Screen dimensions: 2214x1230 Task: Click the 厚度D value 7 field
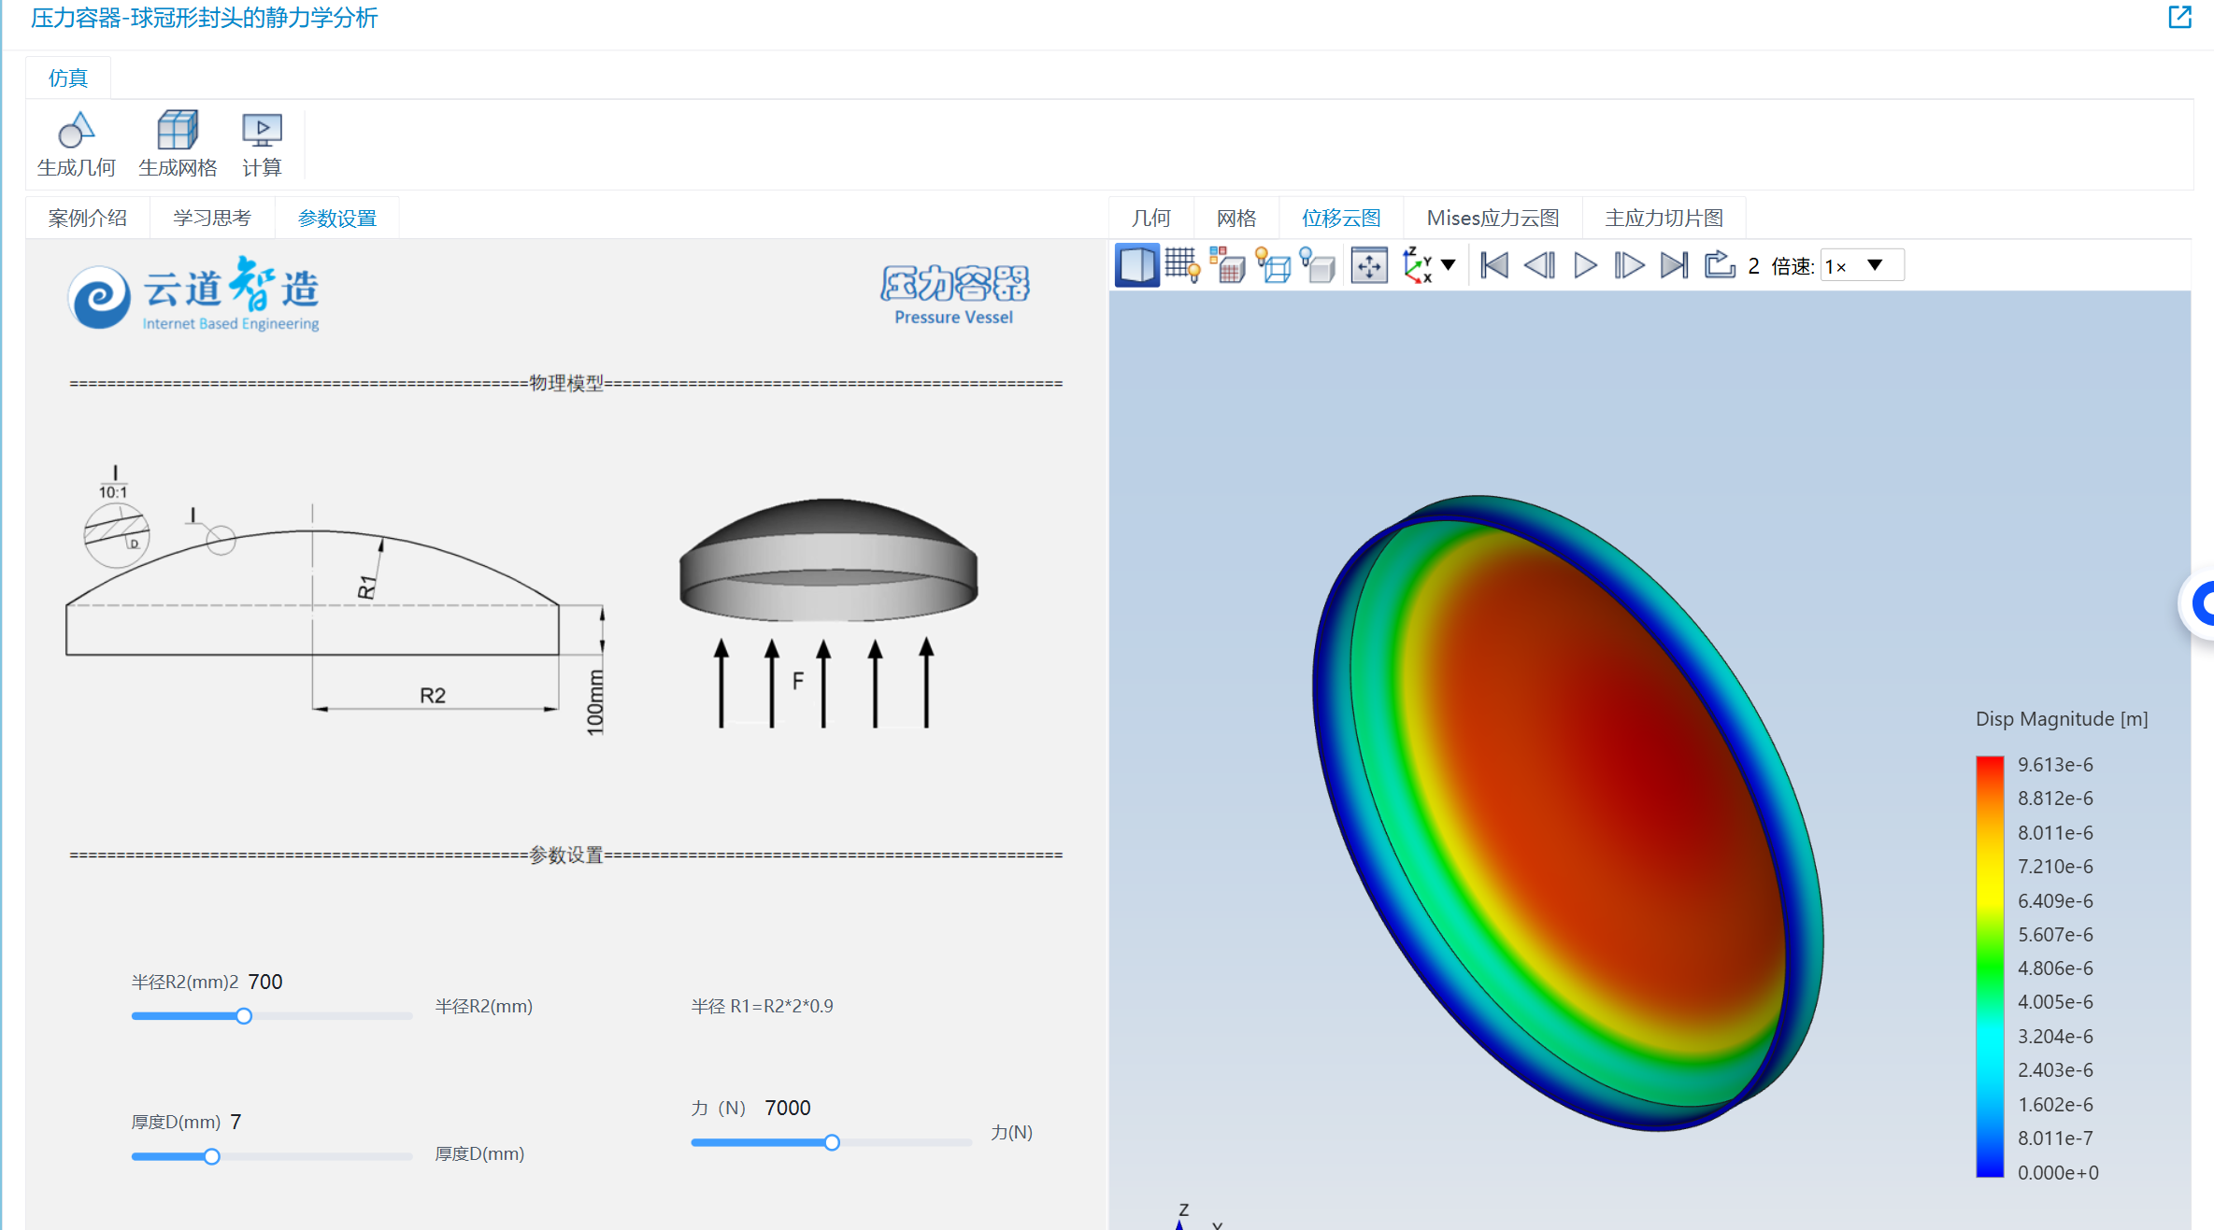pyautogui.click(x=236, y=1122)
